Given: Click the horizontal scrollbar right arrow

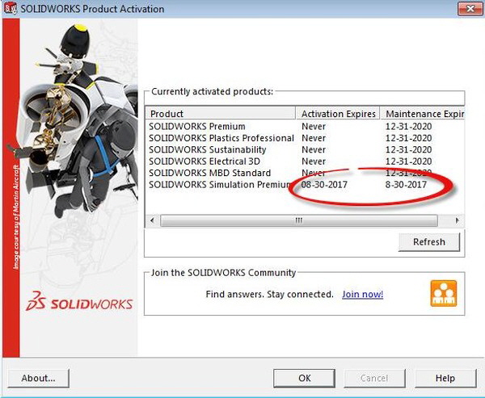Looking at the screenshot, I should 458,220.
